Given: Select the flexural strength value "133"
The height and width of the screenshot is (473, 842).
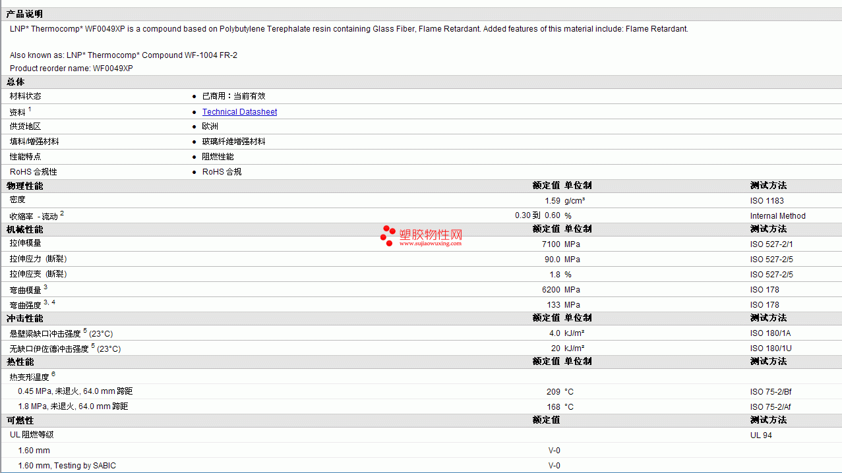Looking at the screenshot, I should (554, 305).
